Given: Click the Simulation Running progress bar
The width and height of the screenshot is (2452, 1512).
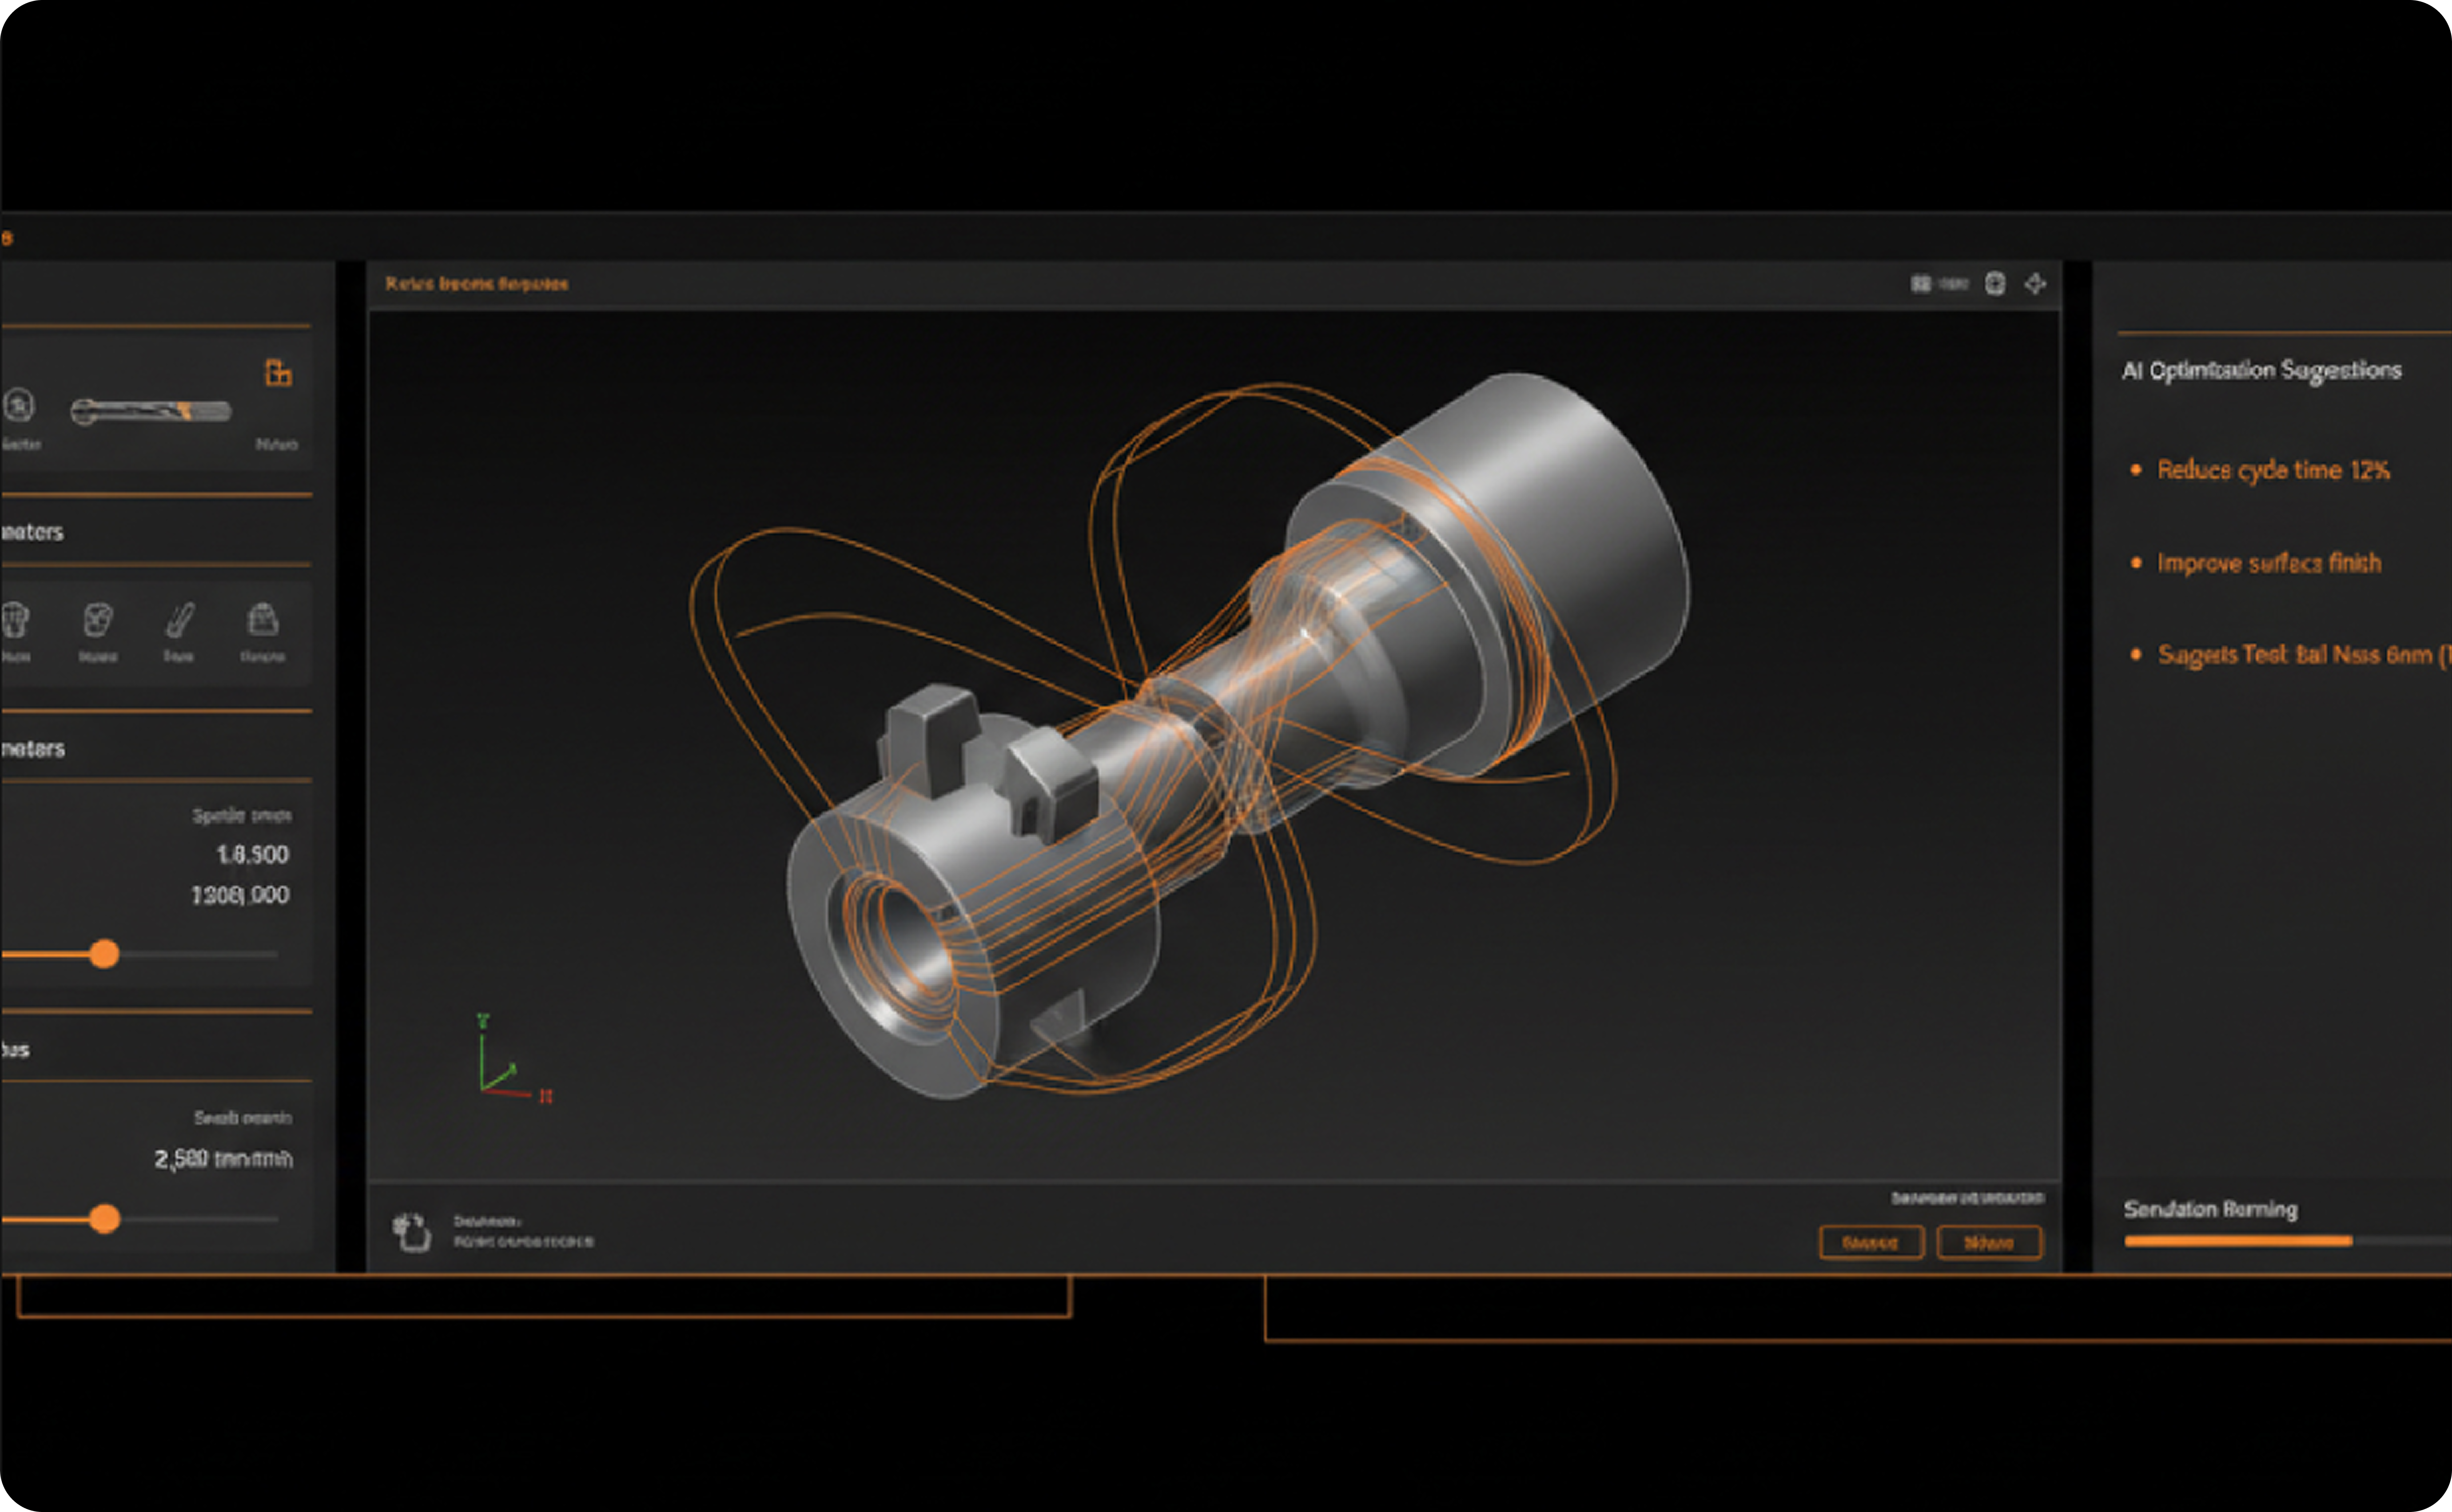Looking at the screenshot, I should tap(2288, 1241).
